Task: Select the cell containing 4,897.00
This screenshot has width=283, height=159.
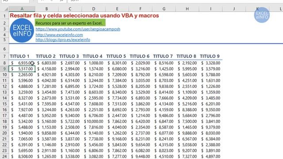Action: 210,156
